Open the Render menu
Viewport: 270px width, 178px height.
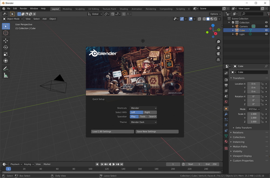tap(23, 8)
